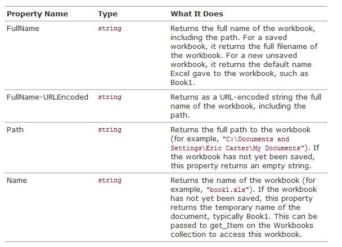Click the word Book1 in FullName description

(182, 83)
